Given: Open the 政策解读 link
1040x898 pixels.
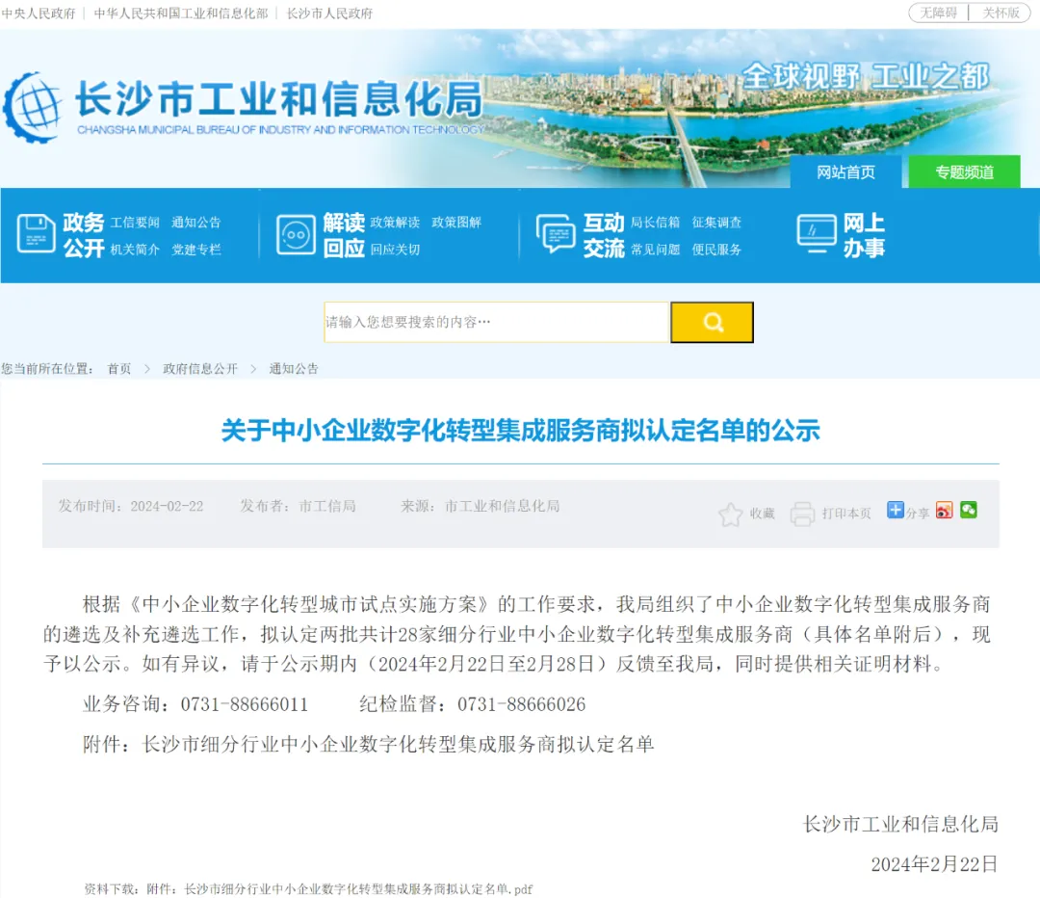Looking at the screenshot, I should pyautogui.click(x=395, y=223).
